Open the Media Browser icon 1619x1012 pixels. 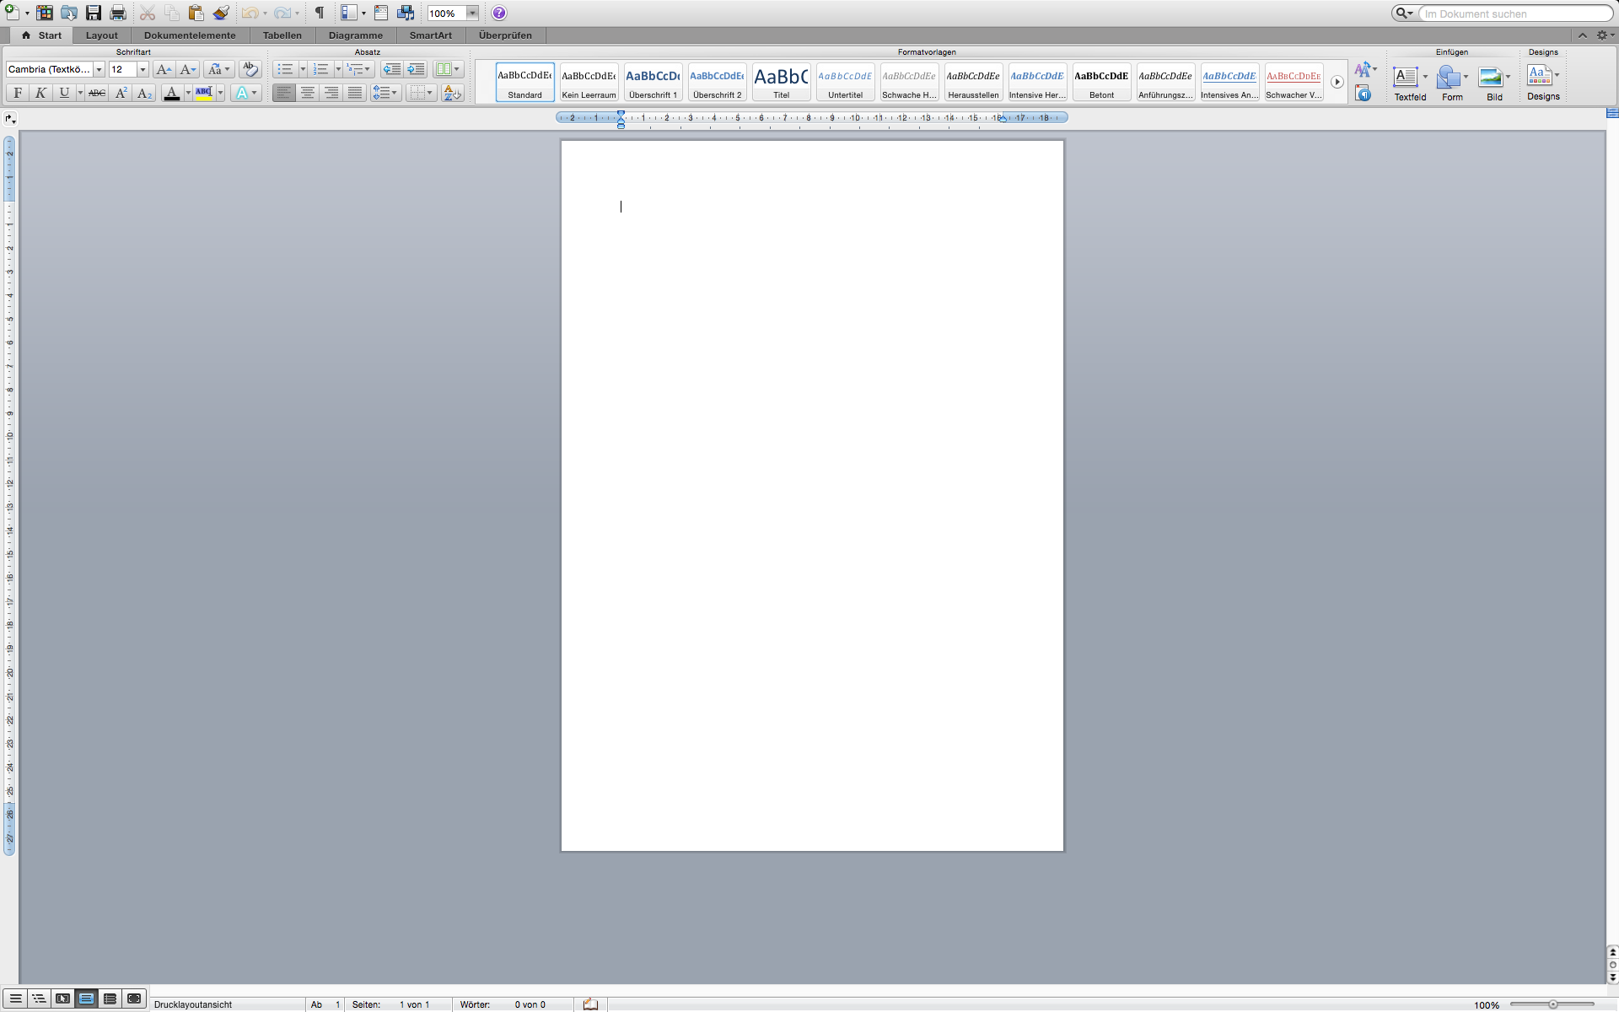tap(406, 13)
